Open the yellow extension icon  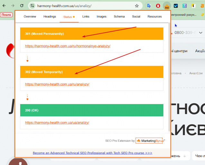point(193,6)
